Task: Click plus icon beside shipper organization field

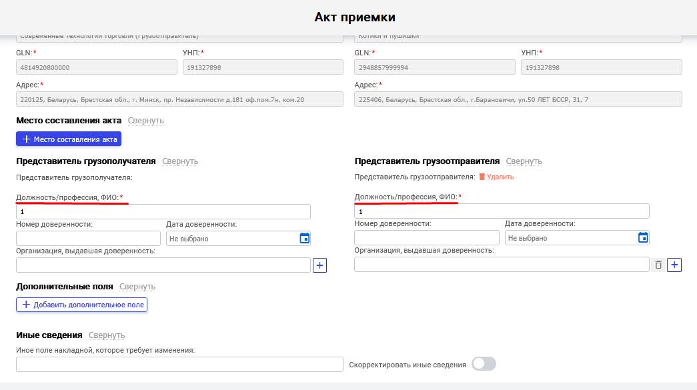Action: tap(674, 265)
